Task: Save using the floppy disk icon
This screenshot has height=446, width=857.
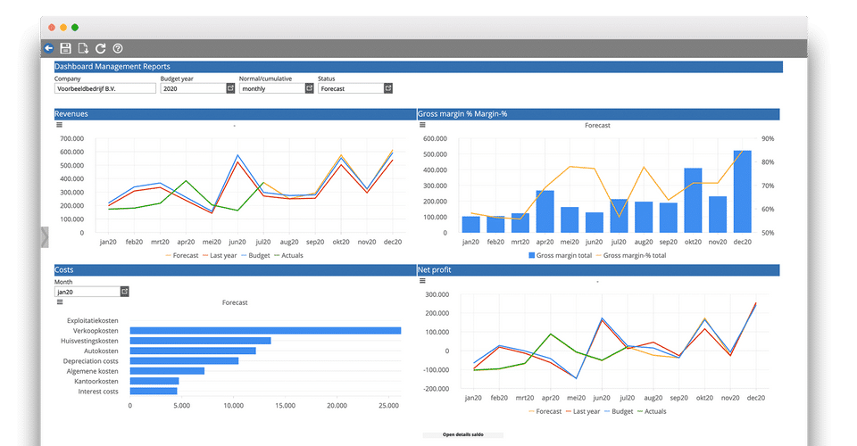Action: pos(65,48)
